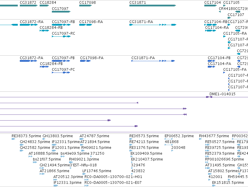Screen dimensions: 248x187
Task: Select the 329476 feature label
Action: click(x=138, y=165)
